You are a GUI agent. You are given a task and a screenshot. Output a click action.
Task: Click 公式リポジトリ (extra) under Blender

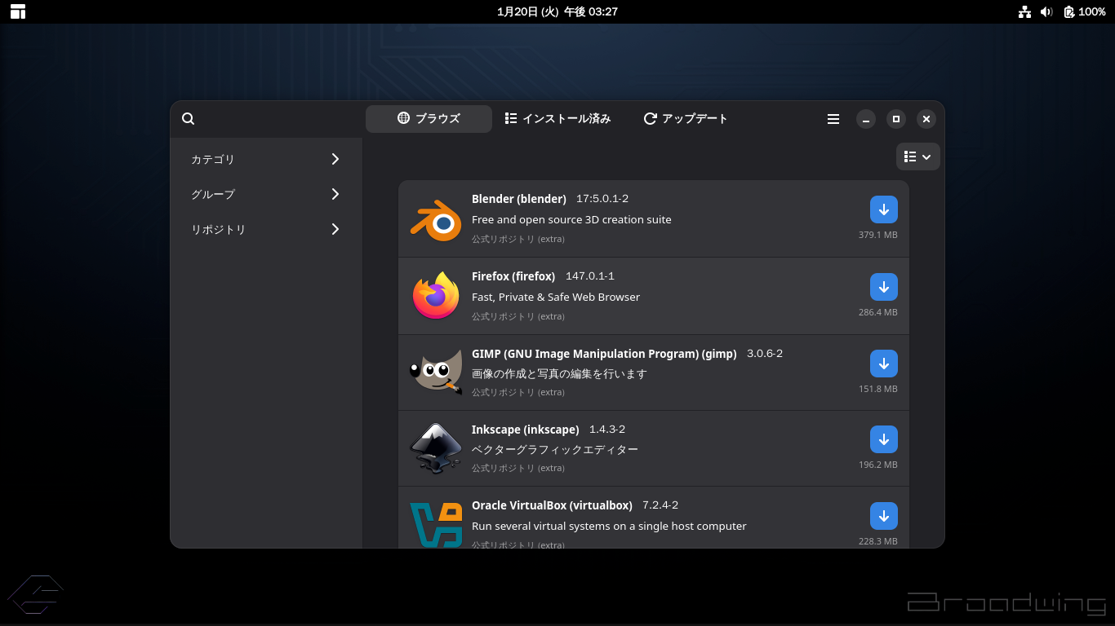pyautogui.click(x=518, y=239)
